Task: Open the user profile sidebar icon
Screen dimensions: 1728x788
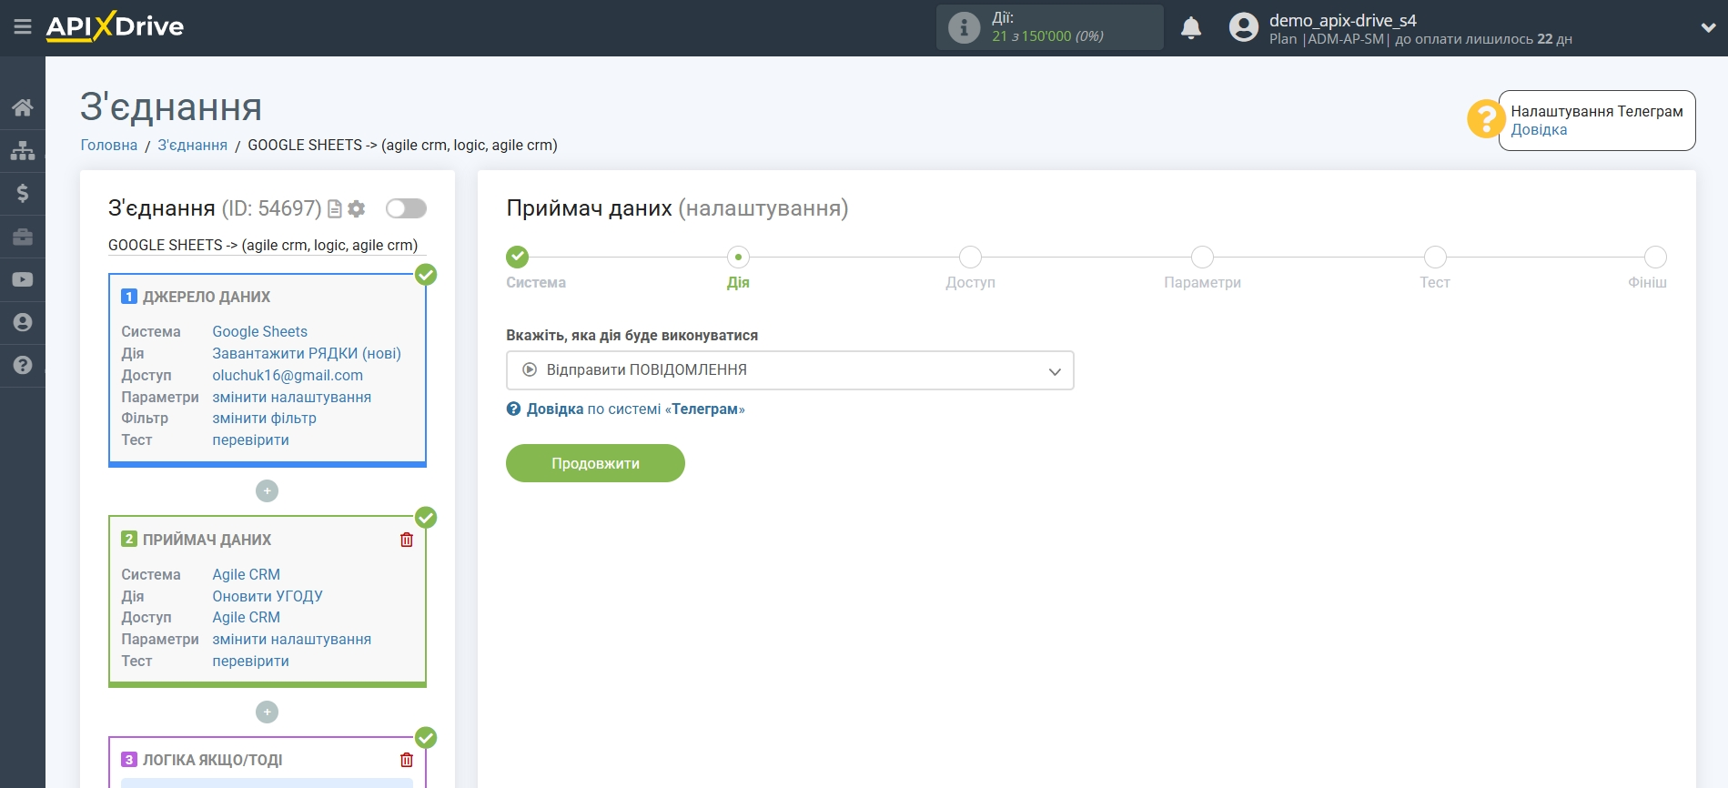Action: coord(23,322)
